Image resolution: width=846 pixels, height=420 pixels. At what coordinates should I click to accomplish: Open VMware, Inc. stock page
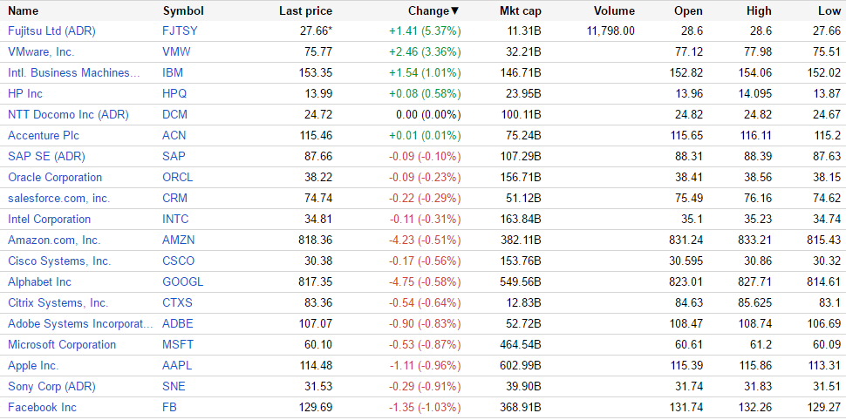pyautogui.click(x=41, y=51)
